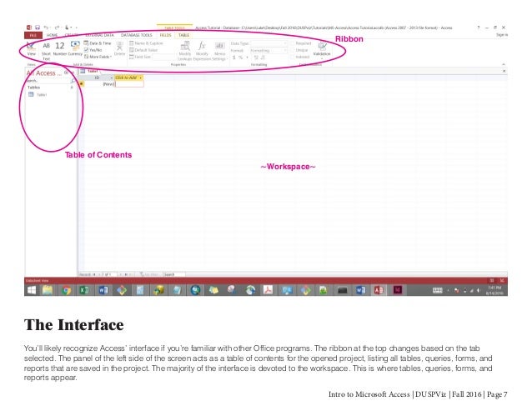Open InDesign from the taskbar
532x411 pixels.
(x=397, y=290)
